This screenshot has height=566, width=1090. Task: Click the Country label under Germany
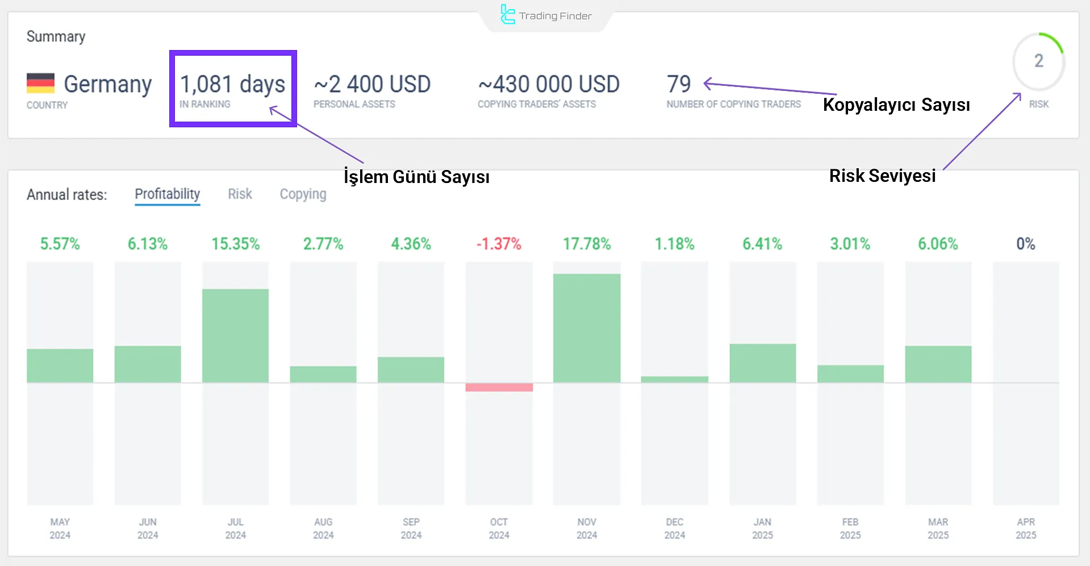(x=47, y=105)
